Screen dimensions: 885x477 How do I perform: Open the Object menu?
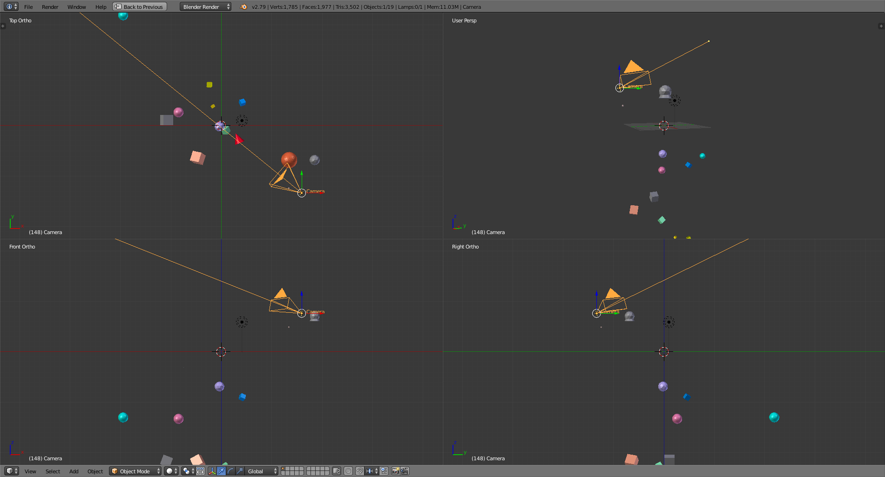pos(95,471)
